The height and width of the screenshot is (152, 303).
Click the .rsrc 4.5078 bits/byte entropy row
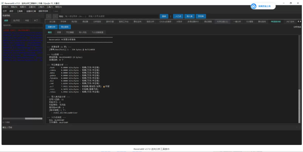tap(74, 89)
